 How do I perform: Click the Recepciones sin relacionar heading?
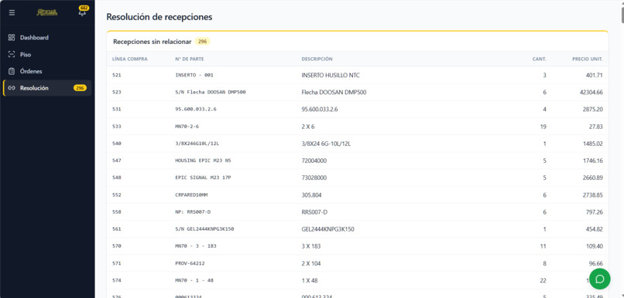[152, 42]
